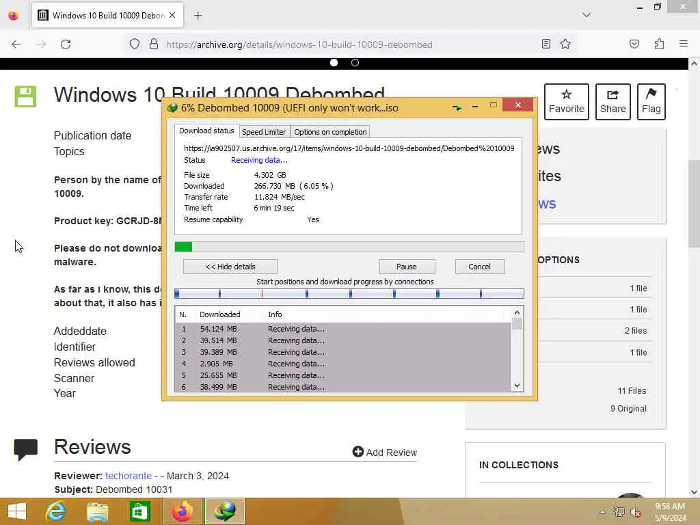The image size is (700, 525).
Task: Click the 11 Files link
Action: tap(632, 391)
